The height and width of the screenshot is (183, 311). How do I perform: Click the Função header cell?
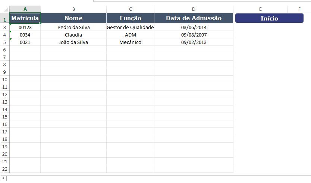(x=130, y=18)
